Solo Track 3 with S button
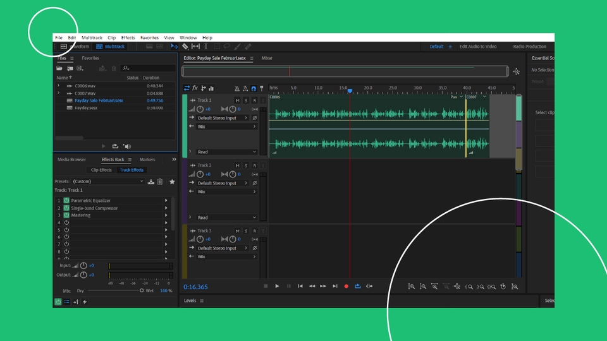Image resolution: width=607 pixels, height=341 pixels. click(x=246, y=231)
